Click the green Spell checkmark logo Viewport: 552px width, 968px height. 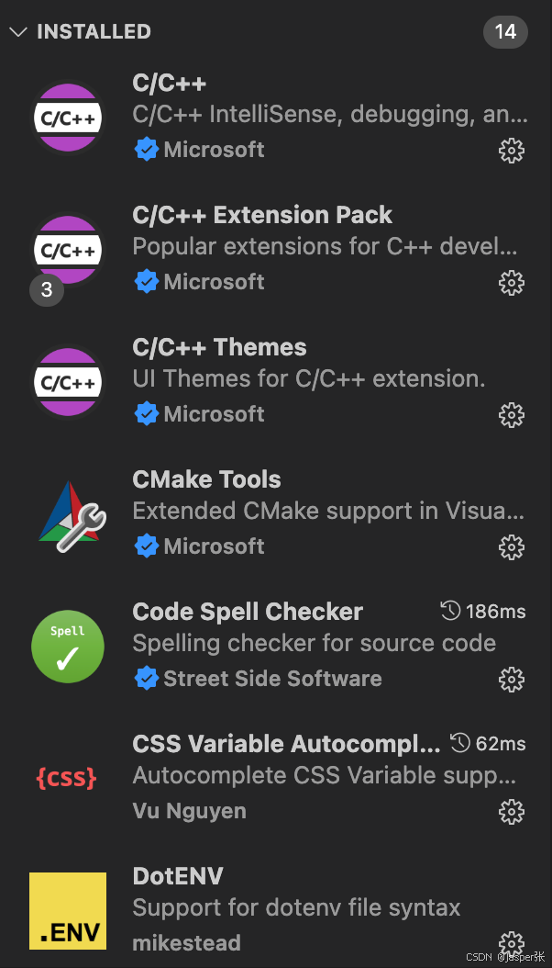click(68, 647)
